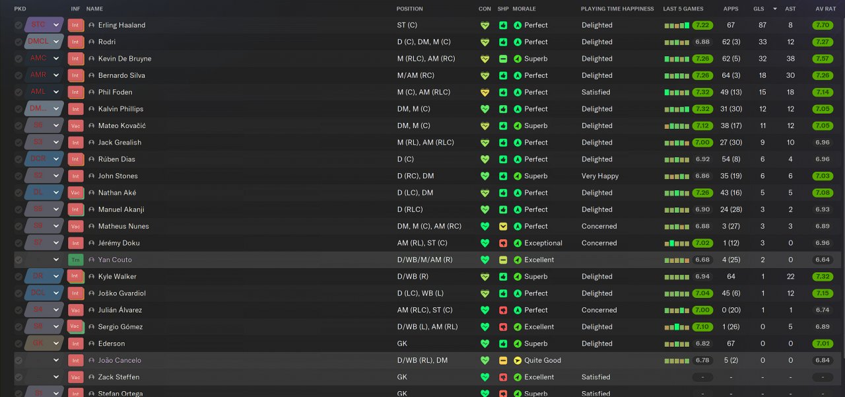Click Nathan Aké's Vac info badge
This screenshot has width=845, height=397.
(x=75, y=192)
